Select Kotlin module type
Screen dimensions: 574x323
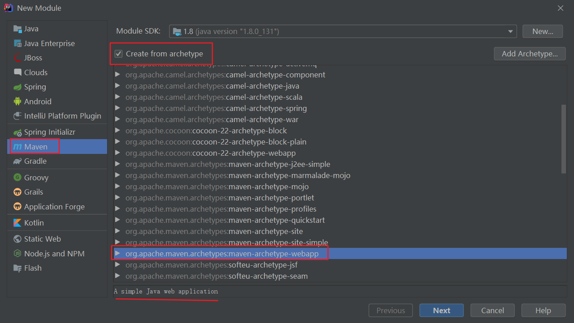click(57, 223)
